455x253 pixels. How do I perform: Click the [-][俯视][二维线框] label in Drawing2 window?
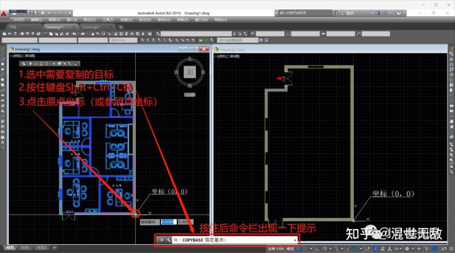pyautogui.click(x=227, y=56)
